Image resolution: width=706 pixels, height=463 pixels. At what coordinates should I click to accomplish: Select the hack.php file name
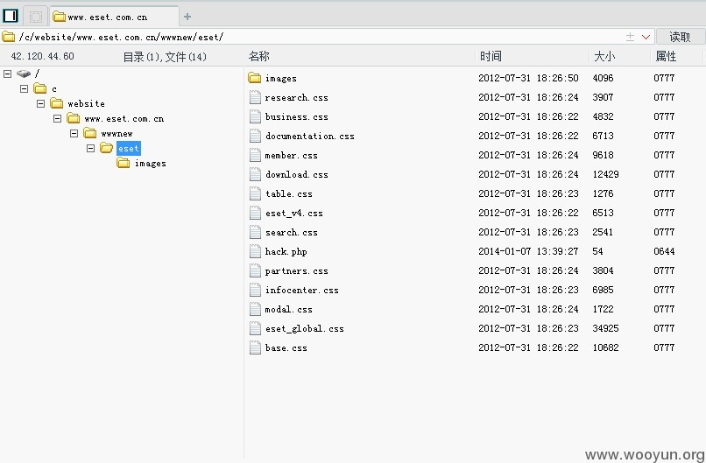click(286, 251)
